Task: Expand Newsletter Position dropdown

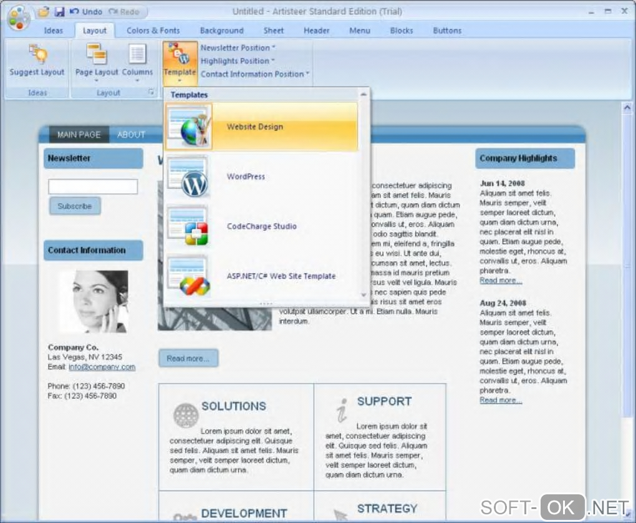Action: click(238, 48)
